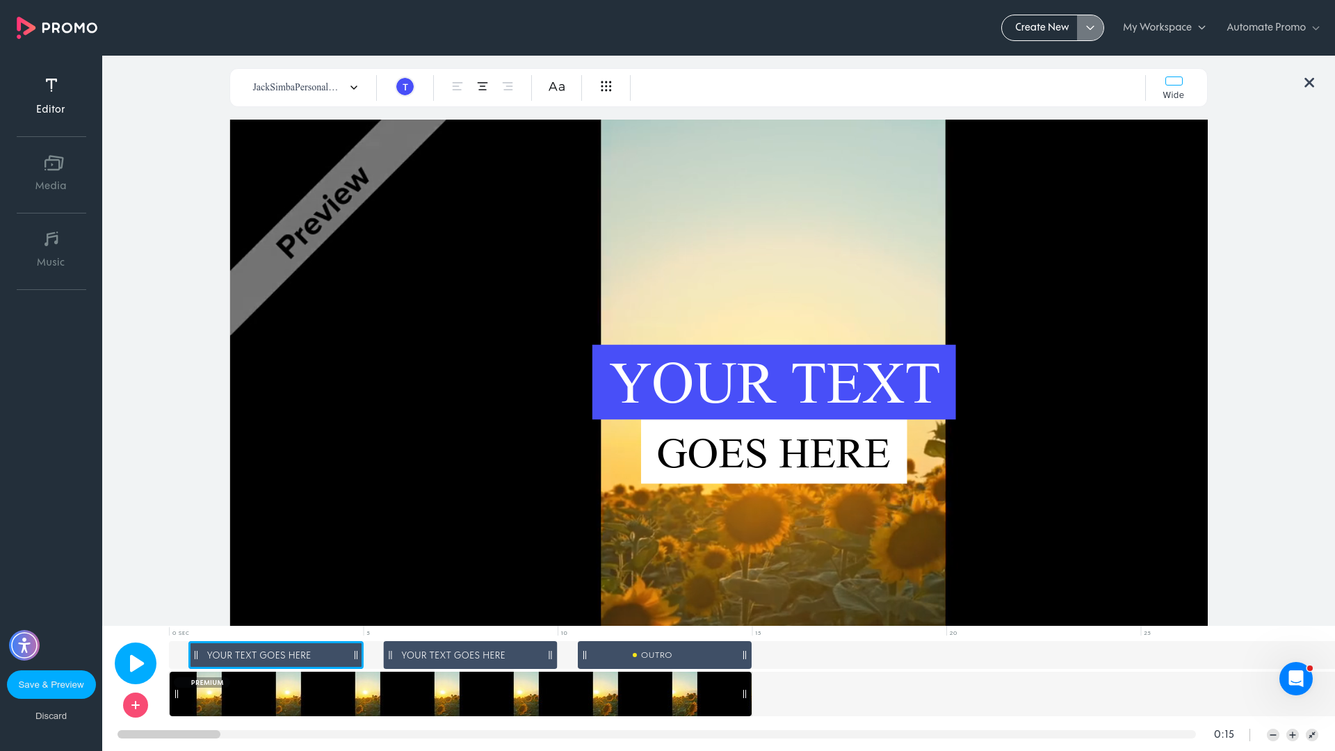The height and width of the screenshot is (751, 1335).
Task: Open the Automate Promo dropdown
Action: tap(1272, 27)
